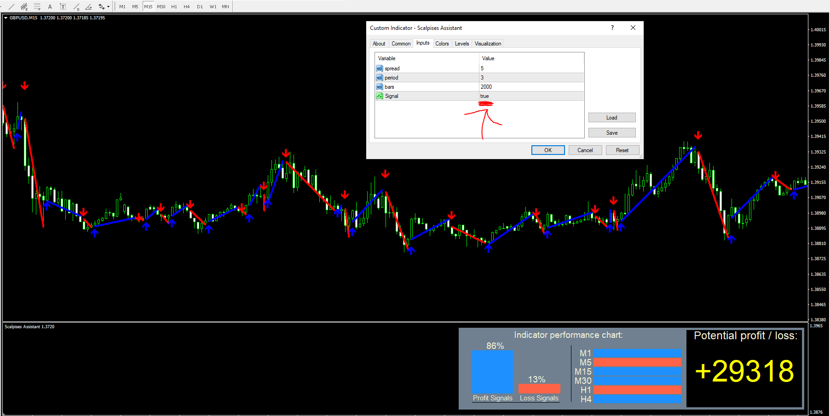Screen dimensions: 830x416
Task: Click the bars variable integer icon
Action: [x=380, y=87]
